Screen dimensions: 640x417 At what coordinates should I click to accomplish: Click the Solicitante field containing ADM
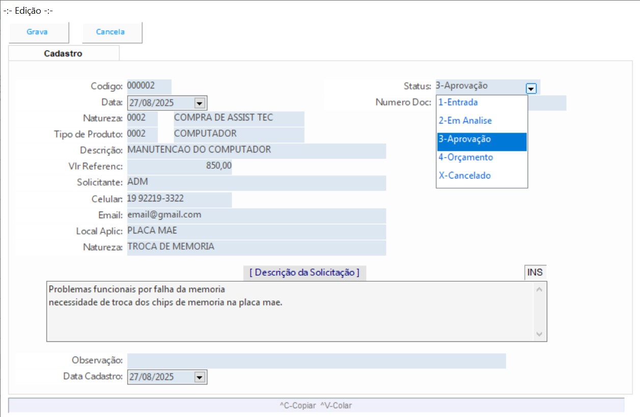256,183
